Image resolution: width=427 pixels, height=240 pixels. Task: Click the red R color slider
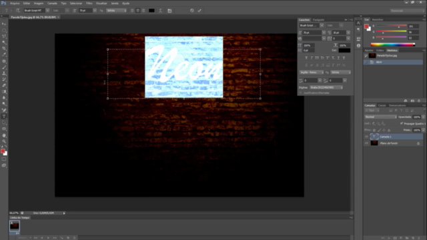point(392,26)
